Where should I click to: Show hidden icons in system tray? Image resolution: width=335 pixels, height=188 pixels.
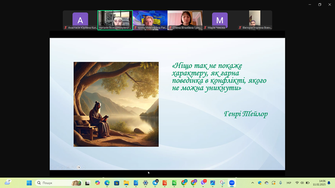(253, 183)
